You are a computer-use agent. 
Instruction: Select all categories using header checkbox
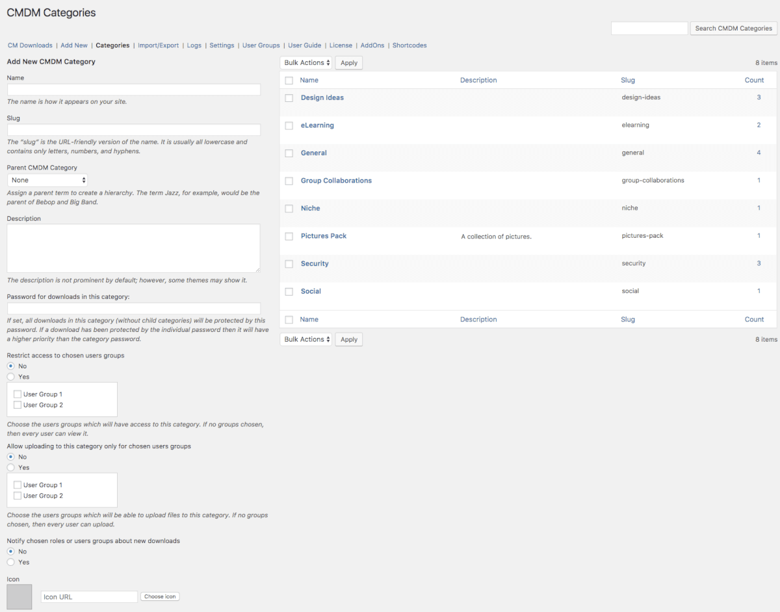pos(289,81)
